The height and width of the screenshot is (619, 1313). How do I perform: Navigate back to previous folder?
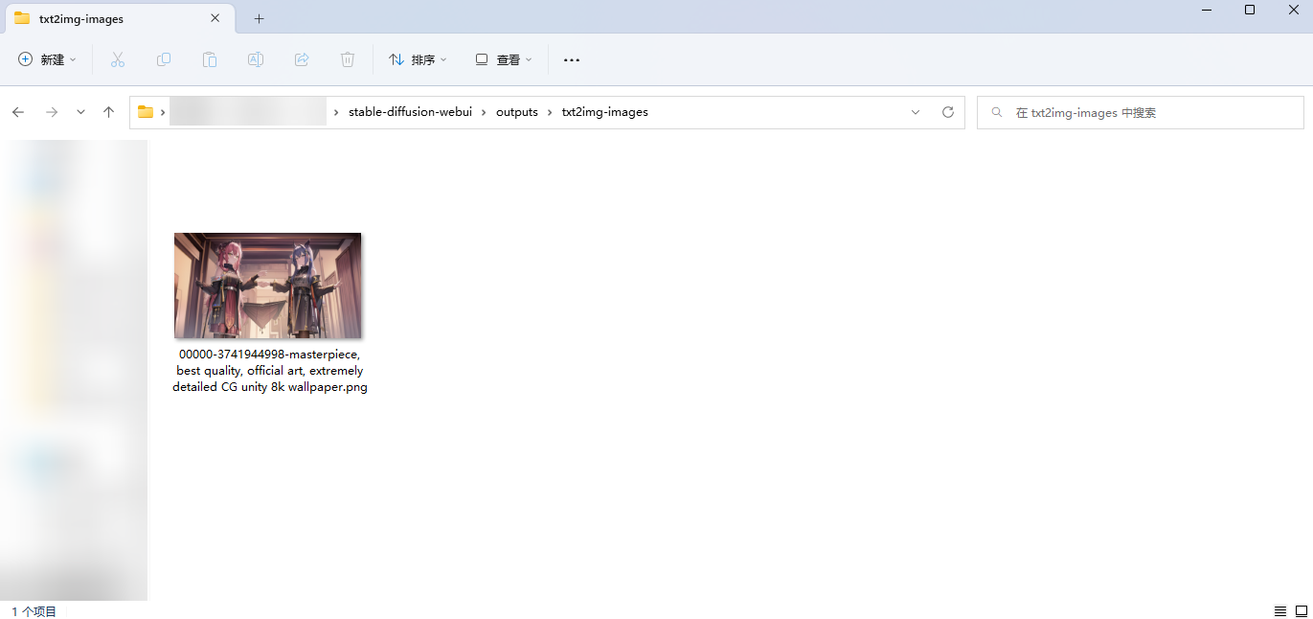[18, 112]
